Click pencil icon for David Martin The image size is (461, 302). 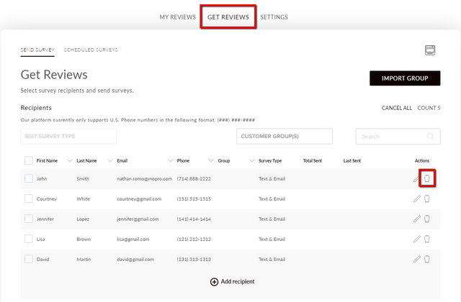(417, 259)
